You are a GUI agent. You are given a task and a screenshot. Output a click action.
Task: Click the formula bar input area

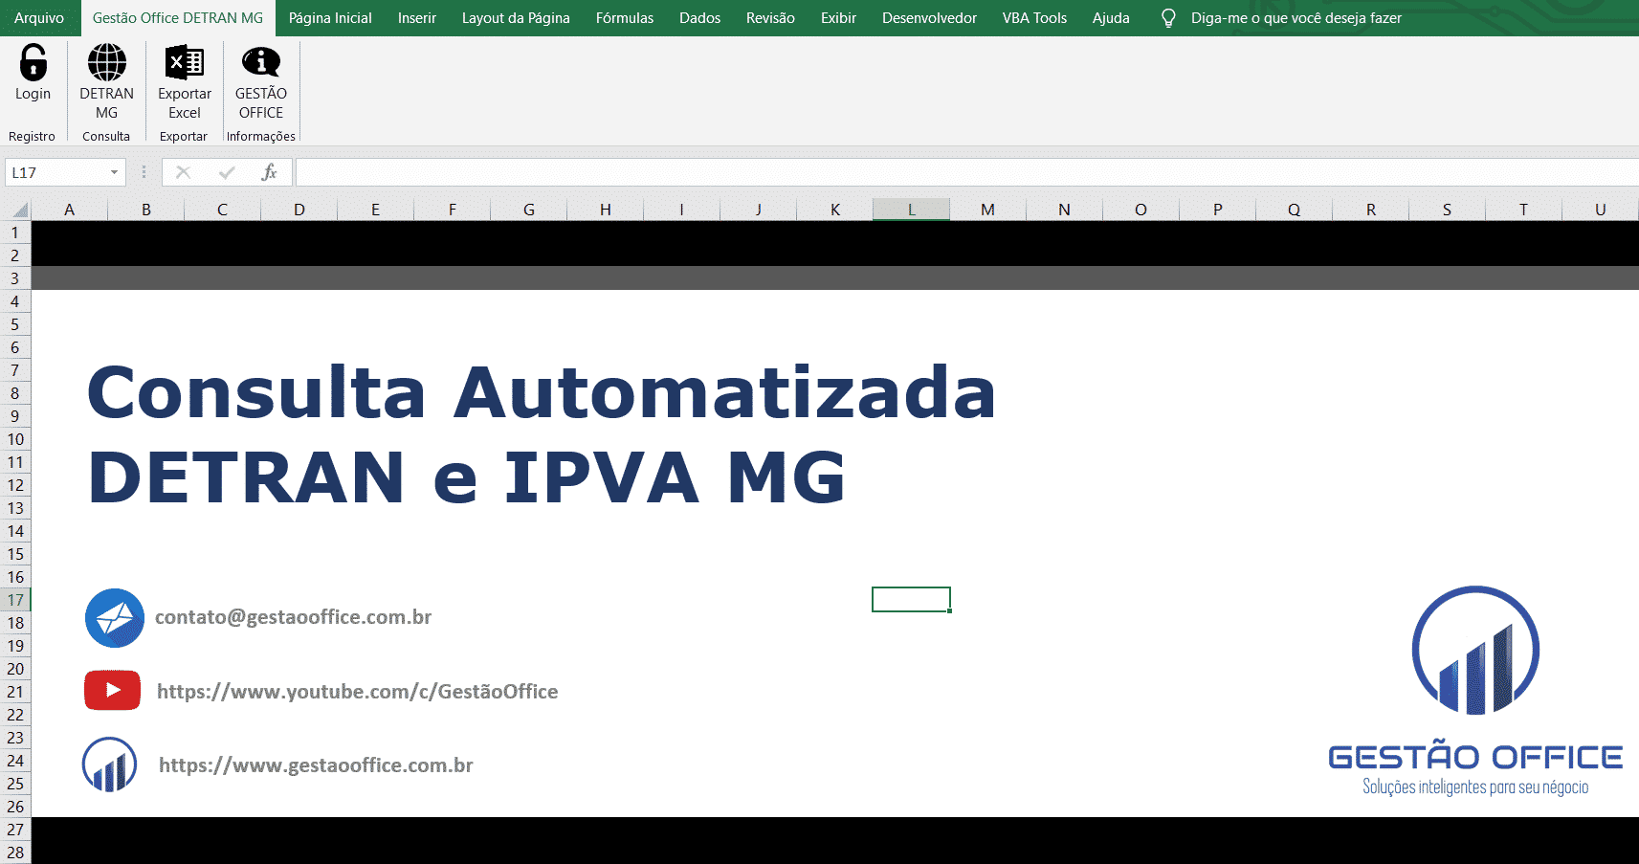point(966,172)
